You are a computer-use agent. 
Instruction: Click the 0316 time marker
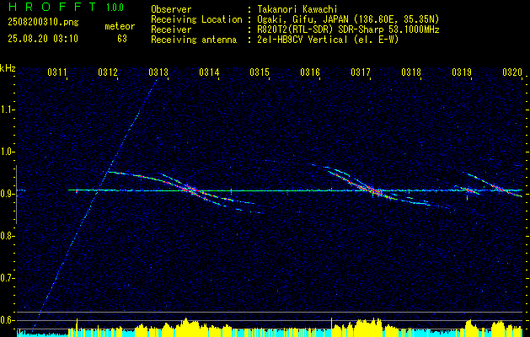[310, 72]
